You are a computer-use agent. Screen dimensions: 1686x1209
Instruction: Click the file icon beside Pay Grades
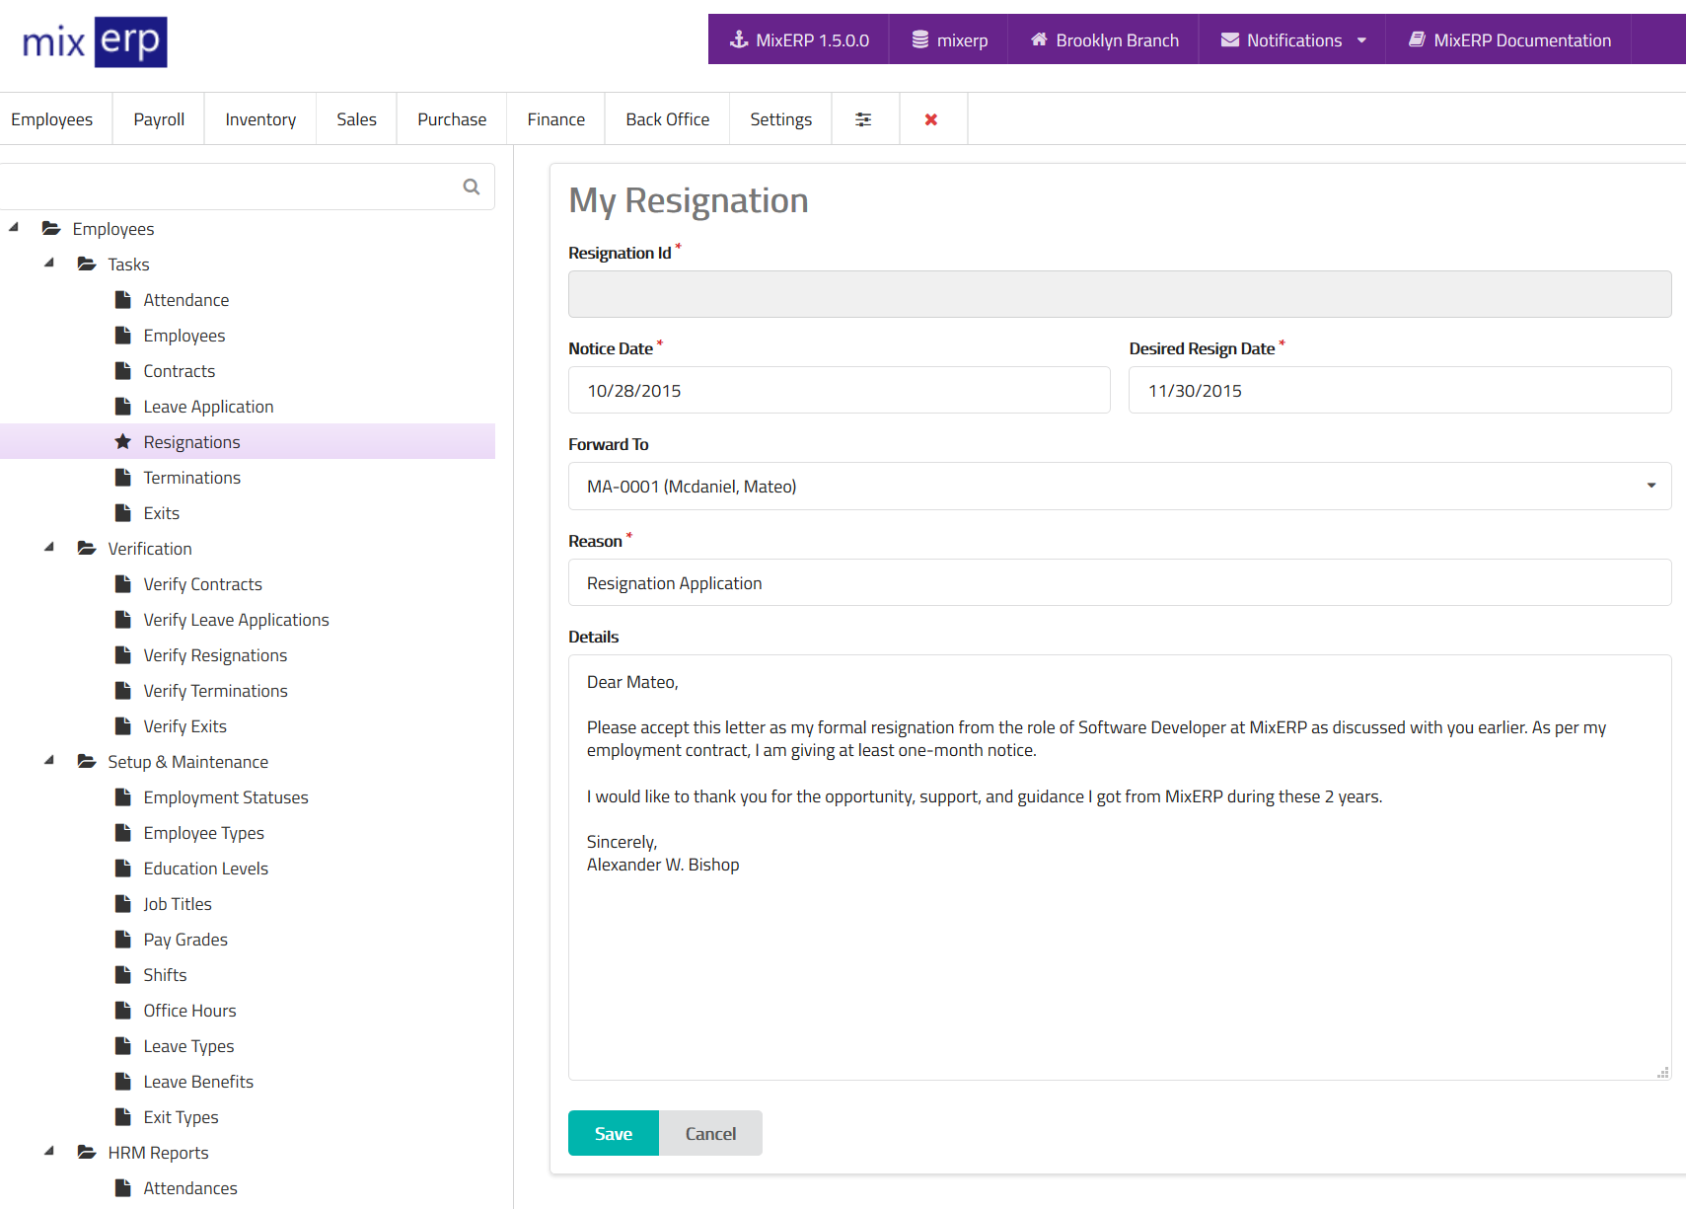[x=123, y=939]
